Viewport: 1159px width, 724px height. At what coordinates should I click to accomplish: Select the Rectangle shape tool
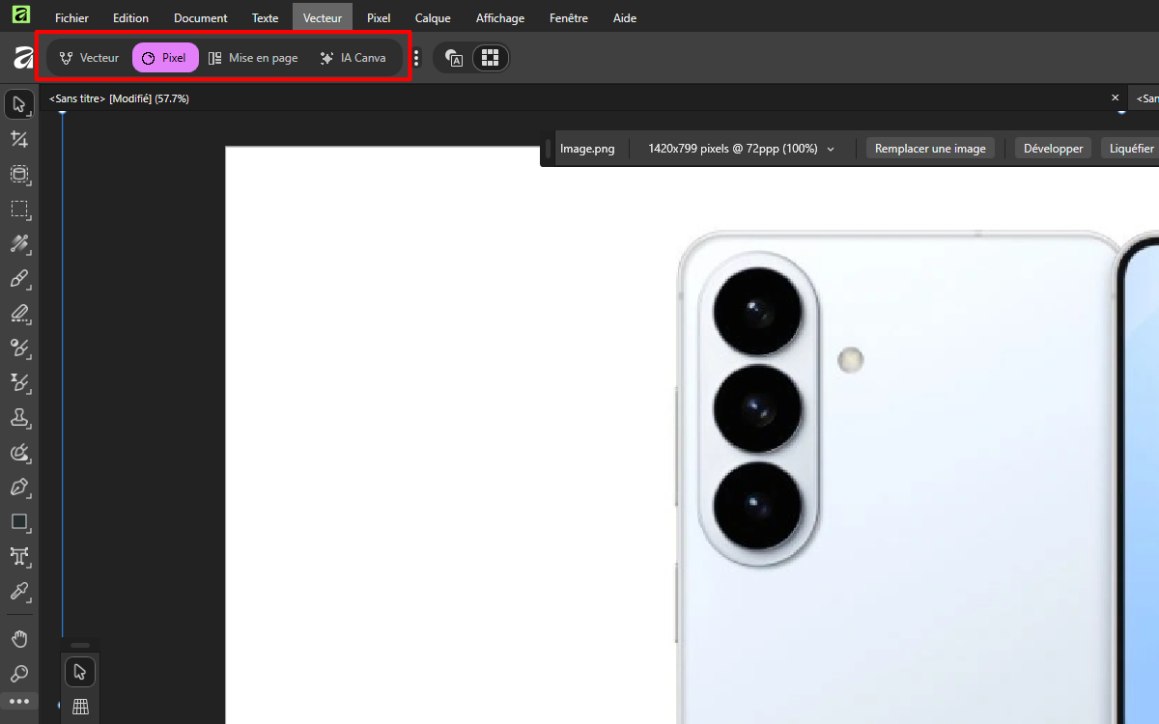19,521
